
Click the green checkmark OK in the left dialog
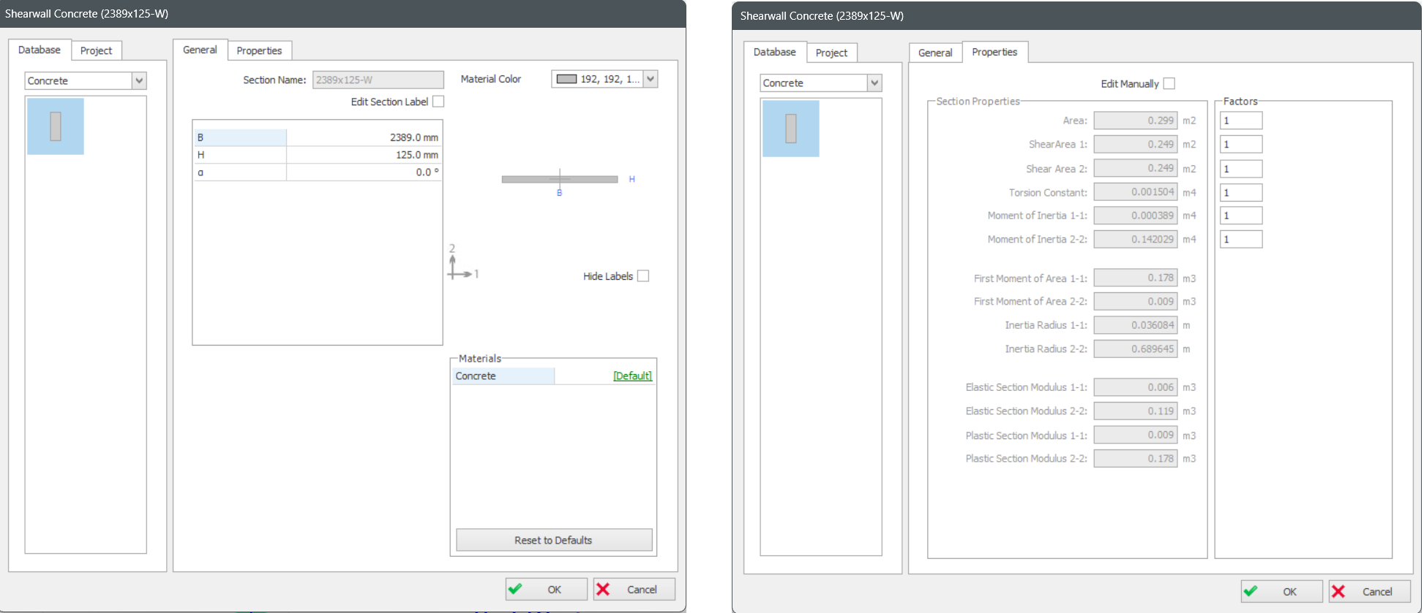(546, 590)
